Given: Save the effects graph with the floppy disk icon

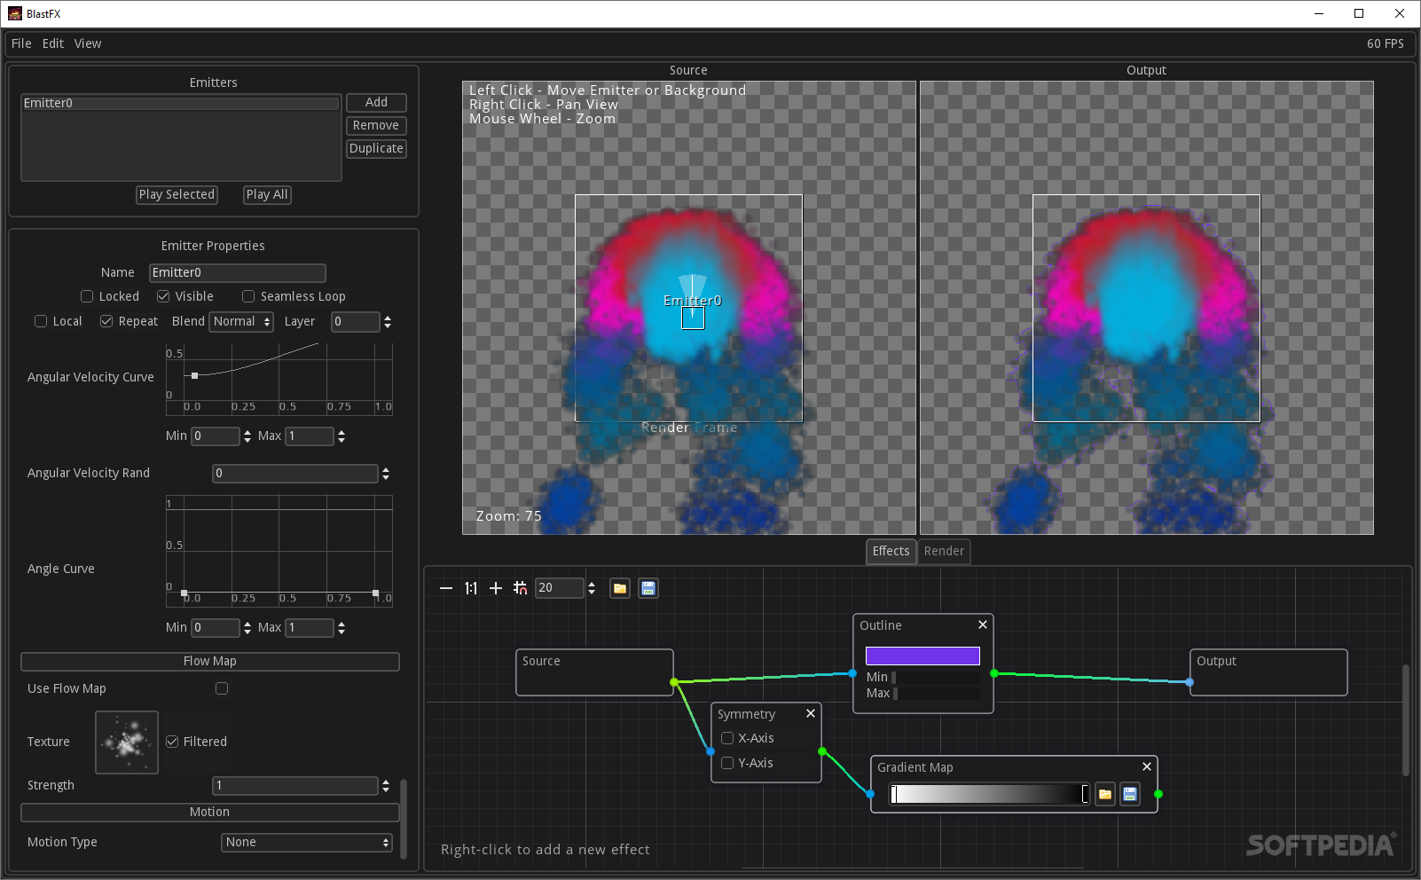Looking at the screenshot, I should (x=648, y=588).
